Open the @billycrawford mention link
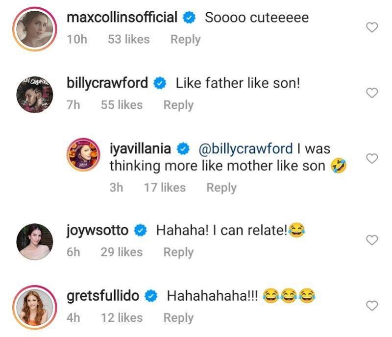 (245, 148)
